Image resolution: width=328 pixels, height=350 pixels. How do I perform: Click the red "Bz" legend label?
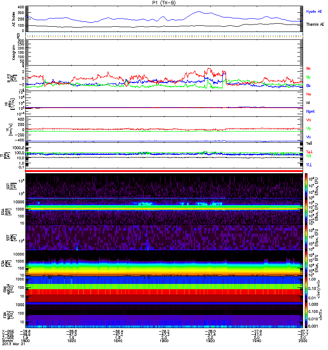click(308, 68)
